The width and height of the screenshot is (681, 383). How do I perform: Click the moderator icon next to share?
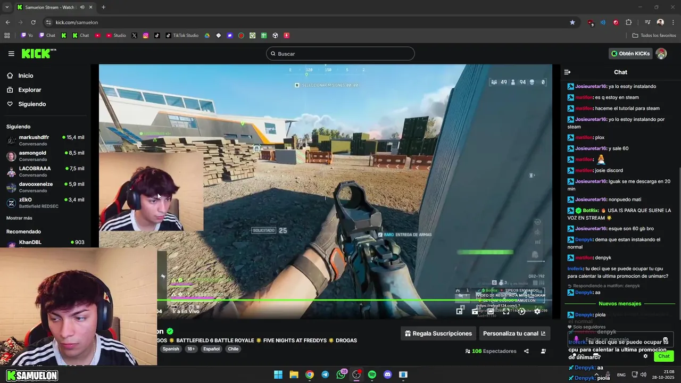click(x=543, y=351)
